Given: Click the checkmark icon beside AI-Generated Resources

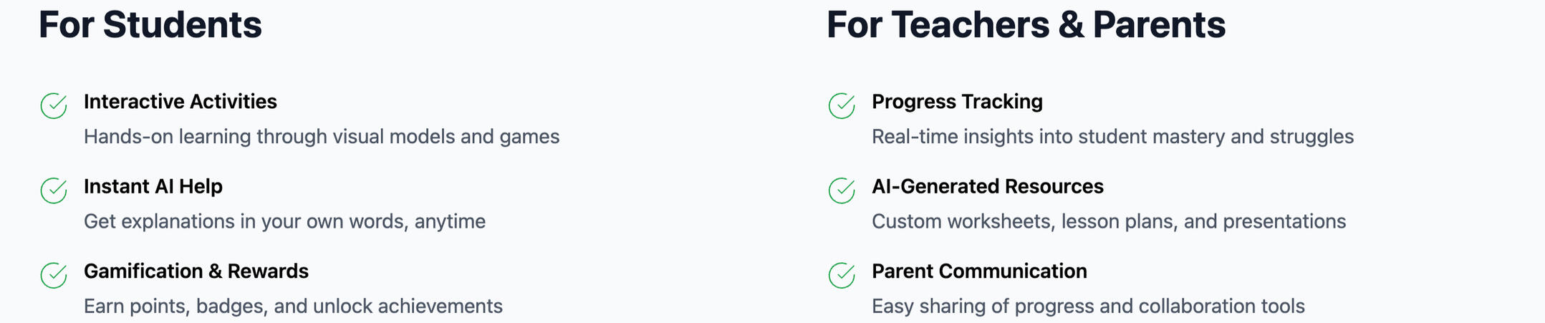Looking at the screenshot, I should click(x=842, y=191).
